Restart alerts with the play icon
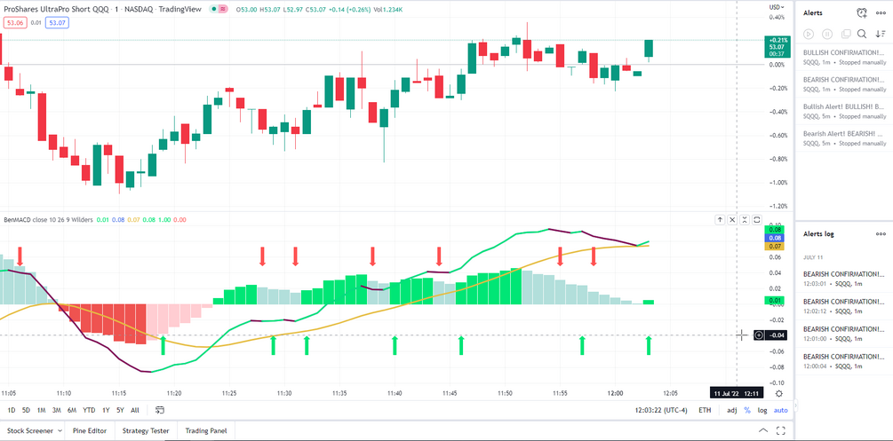This screenshot has width=893, height=441. pyautogui.click(x=809, y=34)
